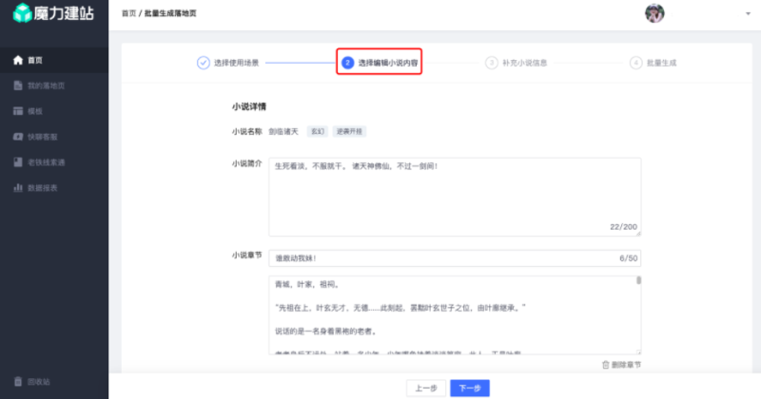The width and height of the screenshot is (761, 399).
Task: Click the 上一步 button
Action: tap(426, 388)
